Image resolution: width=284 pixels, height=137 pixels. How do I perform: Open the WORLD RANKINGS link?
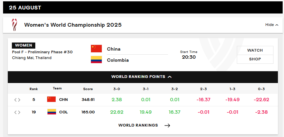point(138,125)
